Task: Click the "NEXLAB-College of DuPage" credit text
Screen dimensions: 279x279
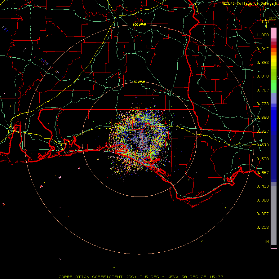Action: 248,3
